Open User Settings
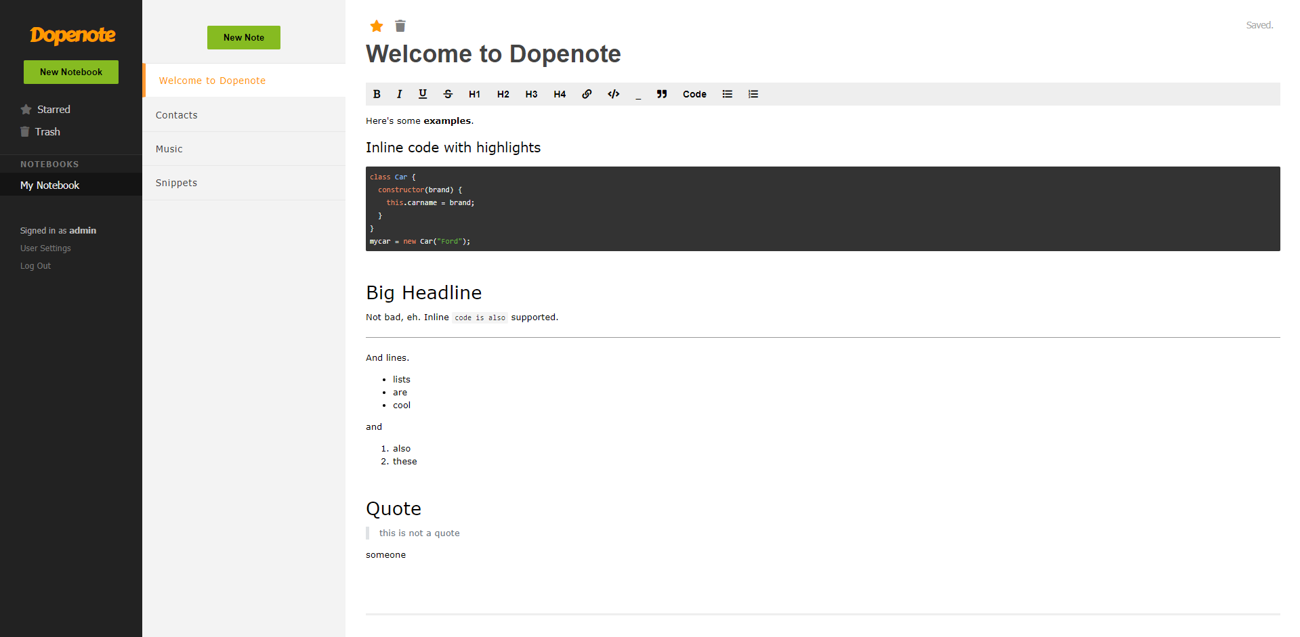The height and width of the screenshot is (637, 1300). (45, 248)
